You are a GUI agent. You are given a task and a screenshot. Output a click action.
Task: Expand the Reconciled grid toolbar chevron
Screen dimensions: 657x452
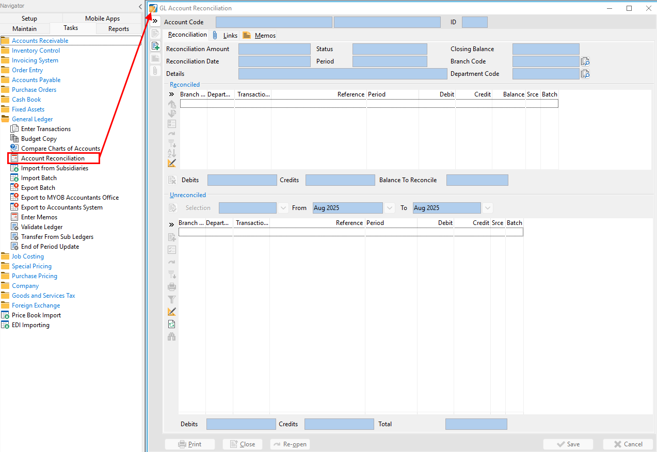(x=172, y=94)
